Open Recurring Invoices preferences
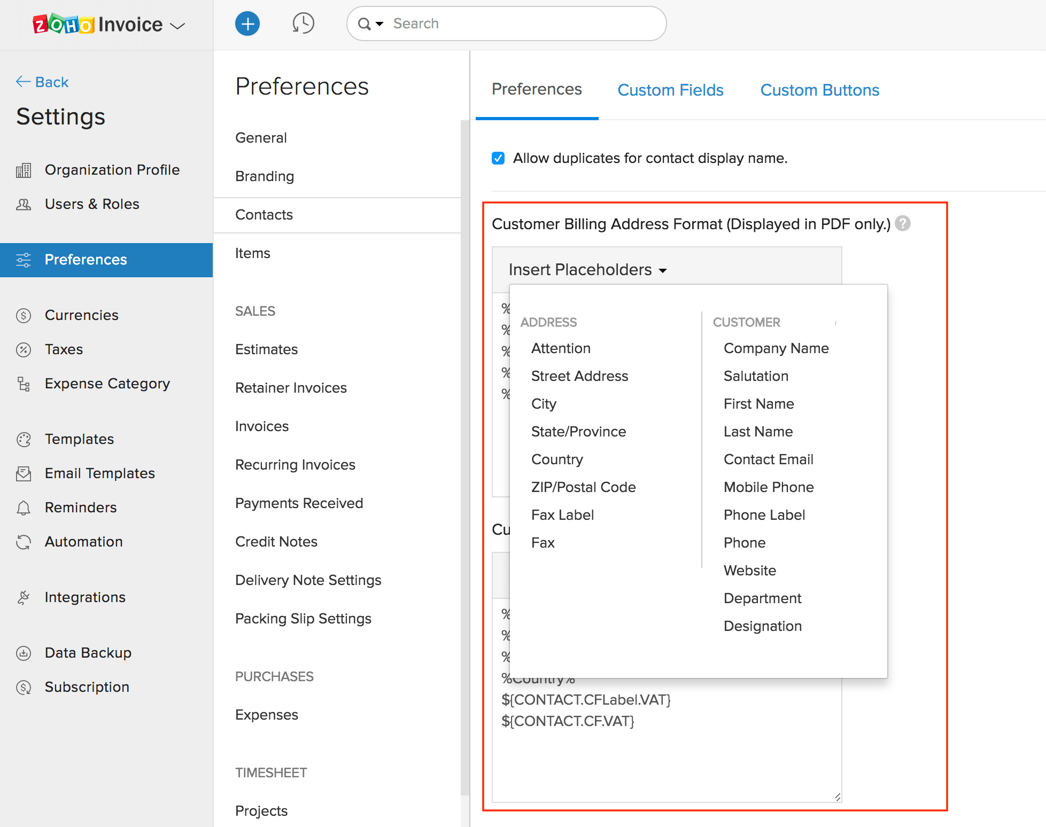 click(x=295, y=465)
